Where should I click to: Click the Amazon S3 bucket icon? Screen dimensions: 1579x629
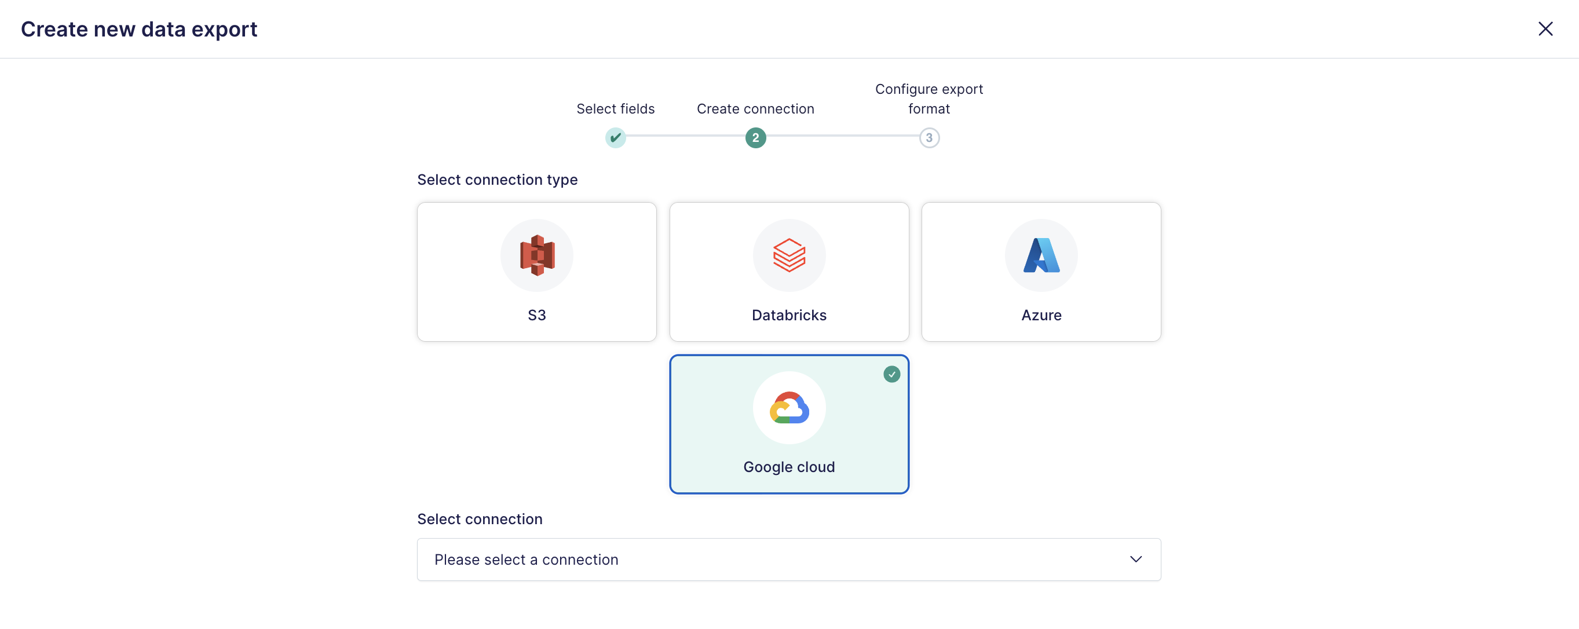[537, 255]
